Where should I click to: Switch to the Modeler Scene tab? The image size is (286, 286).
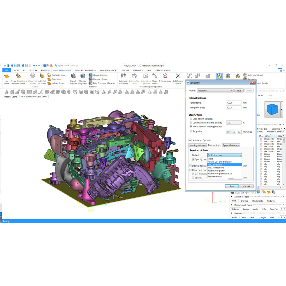coord(11,97)
